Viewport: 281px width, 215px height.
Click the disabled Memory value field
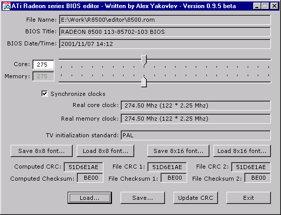tap(43, 76)
